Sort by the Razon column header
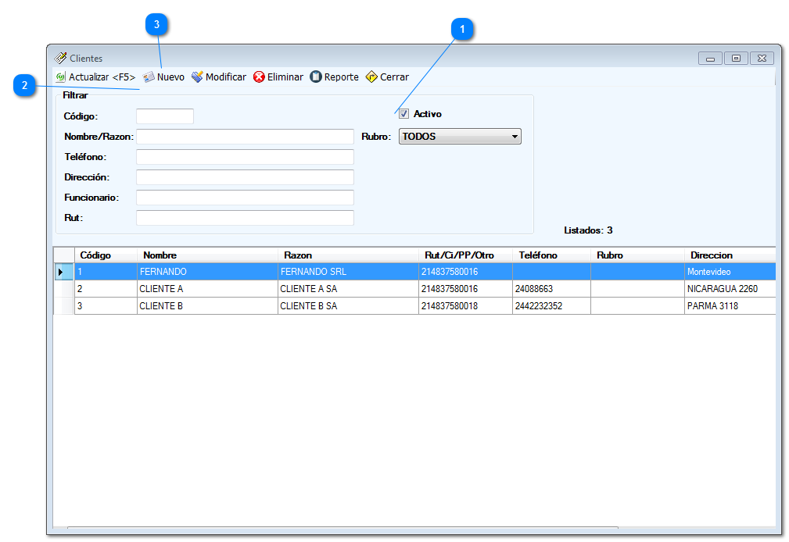Image resolution: width=789 pixels, height=542 pixels. [348, 255]
